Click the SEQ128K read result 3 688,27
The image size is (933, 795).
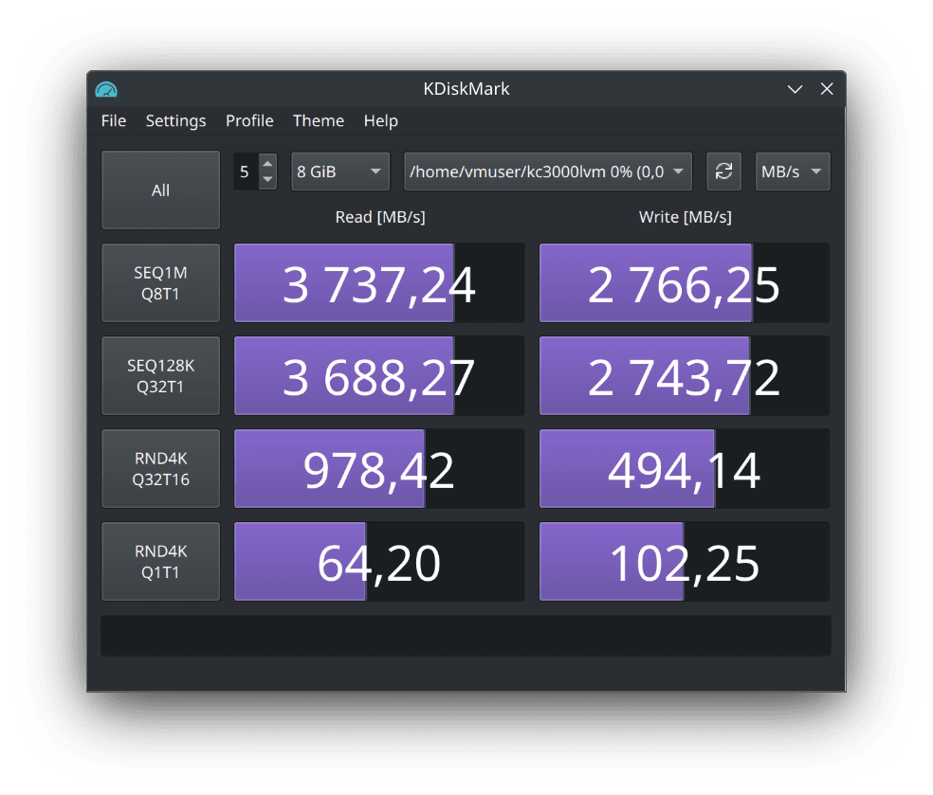point(379,376)
